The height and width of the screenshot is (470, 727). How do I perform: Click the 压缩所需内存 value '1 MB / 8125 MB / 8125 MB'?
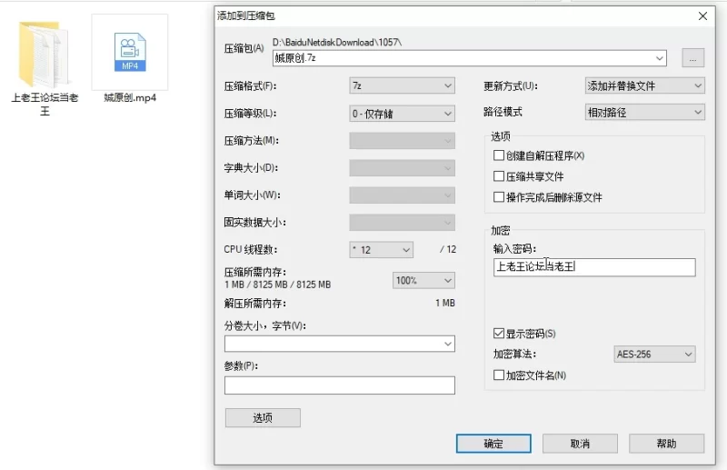(x=278, y=285)
